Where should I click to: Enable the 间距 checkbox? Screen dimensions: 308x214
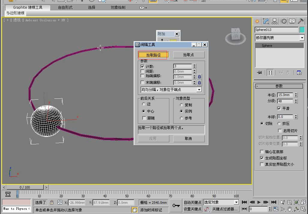142,71
